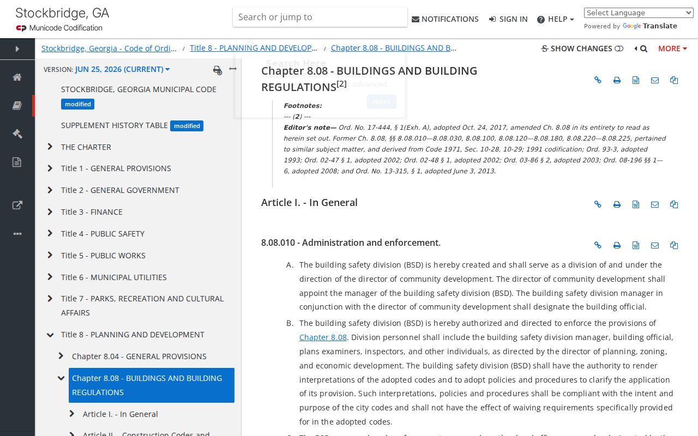Copy link for Article I heading
This screenshot has height=436, width=698.
tap(598, 204)
